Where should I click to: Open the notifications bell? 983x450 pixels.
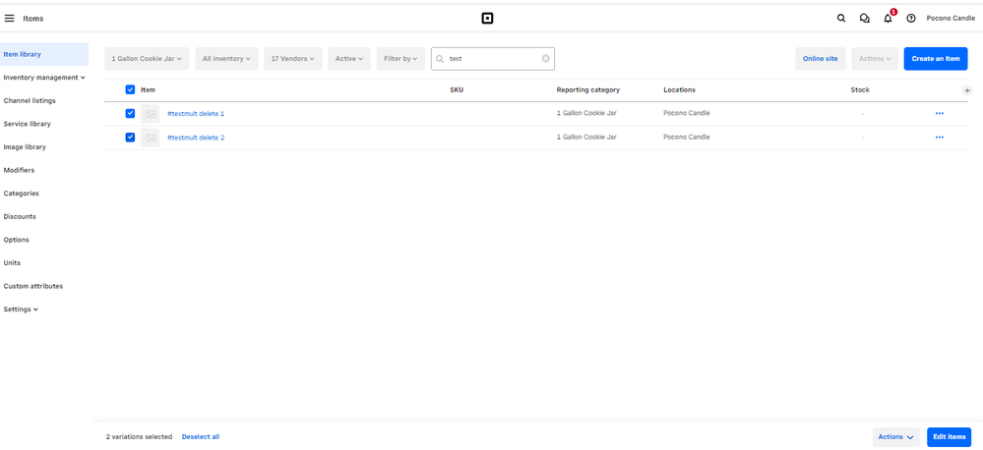coord(888,18)
